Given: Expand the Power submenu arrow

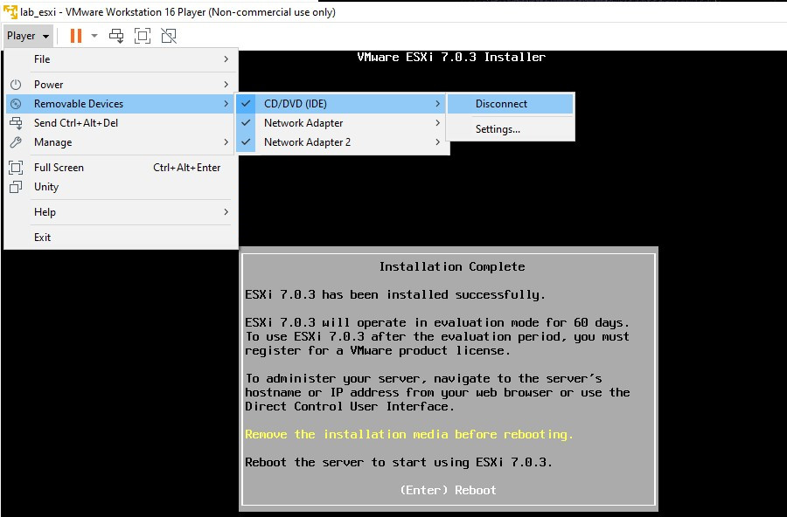Looking at the screenshot, I should (x=226, y=84).
